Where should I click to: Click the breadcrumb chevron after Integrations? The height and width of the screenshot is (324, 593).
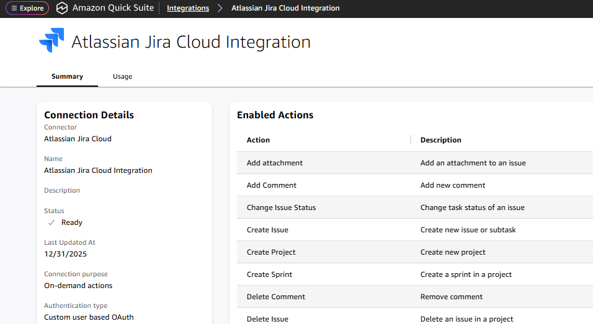click(220, 9)
